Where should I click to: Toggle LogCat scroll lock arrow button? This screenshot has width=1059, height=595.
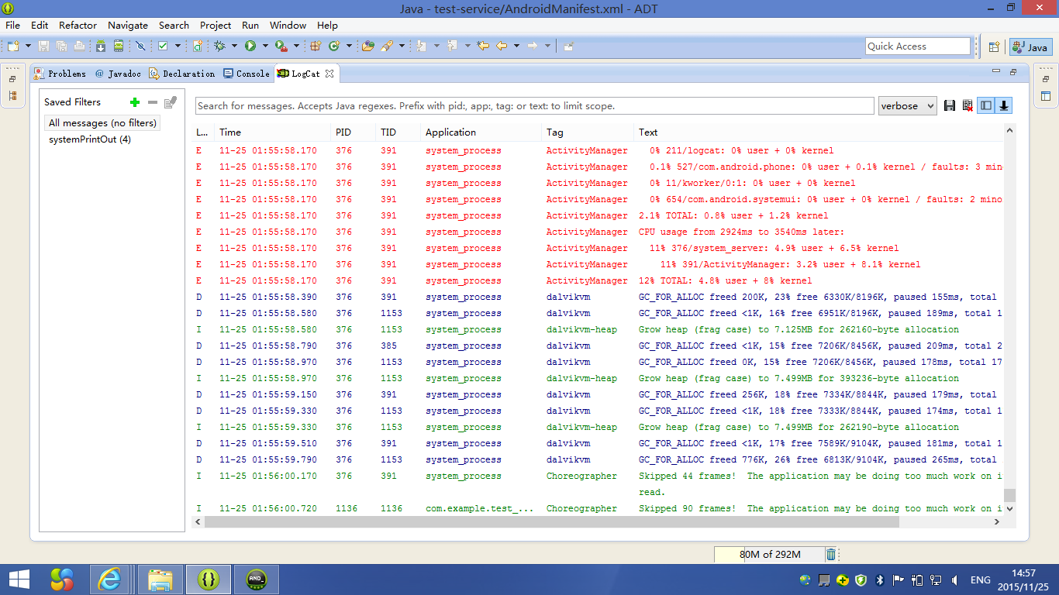point(1003,106)
